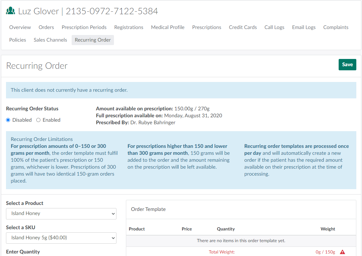Switch to the Prescriptions tab

tap(207, 27)
